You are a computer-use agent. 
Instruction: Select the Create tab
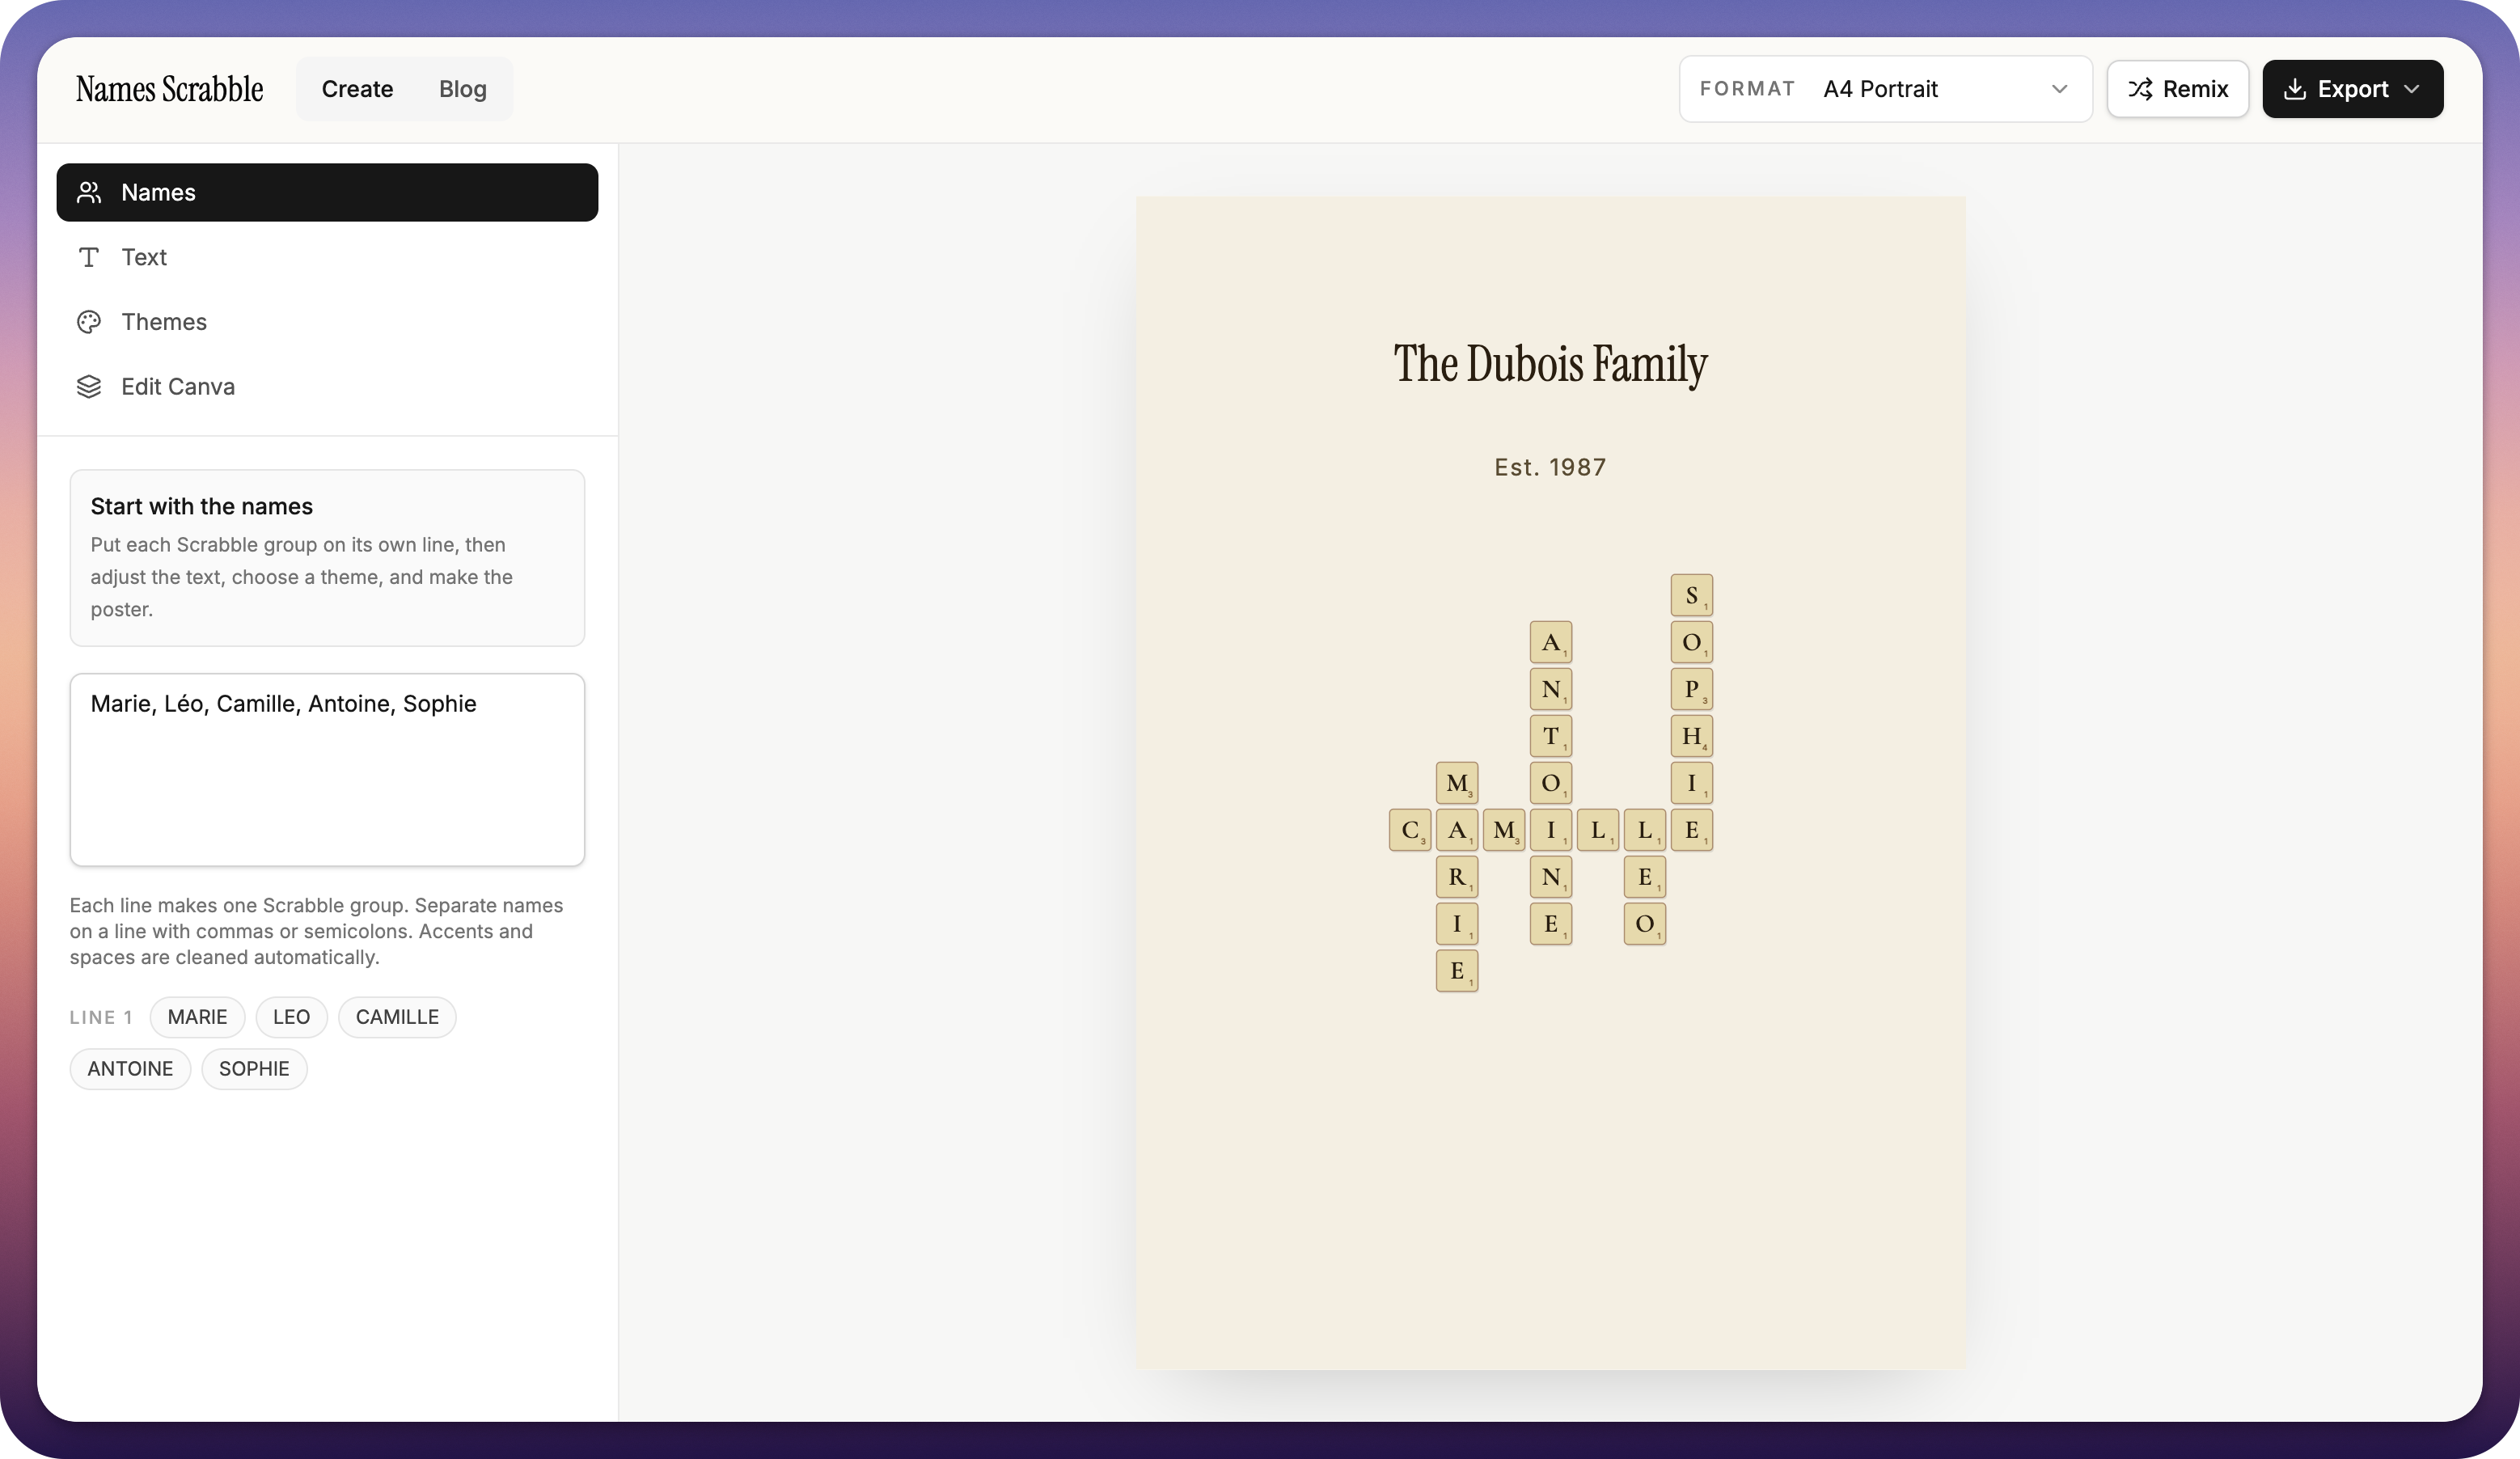[x=357, y=89]
